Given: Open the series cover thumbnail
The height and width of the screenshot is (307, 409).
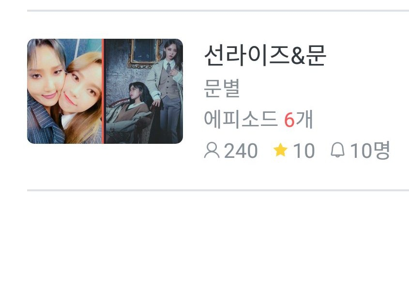Looking at the screenshot, I should click(105, 91).
